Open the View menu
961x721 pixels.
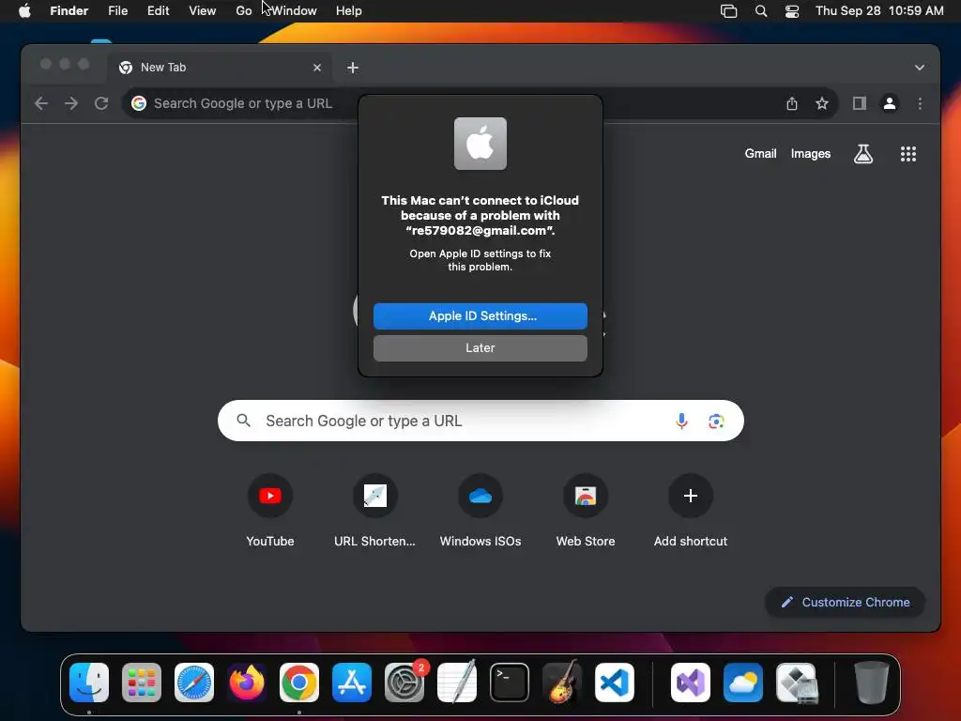click(203, 10)
